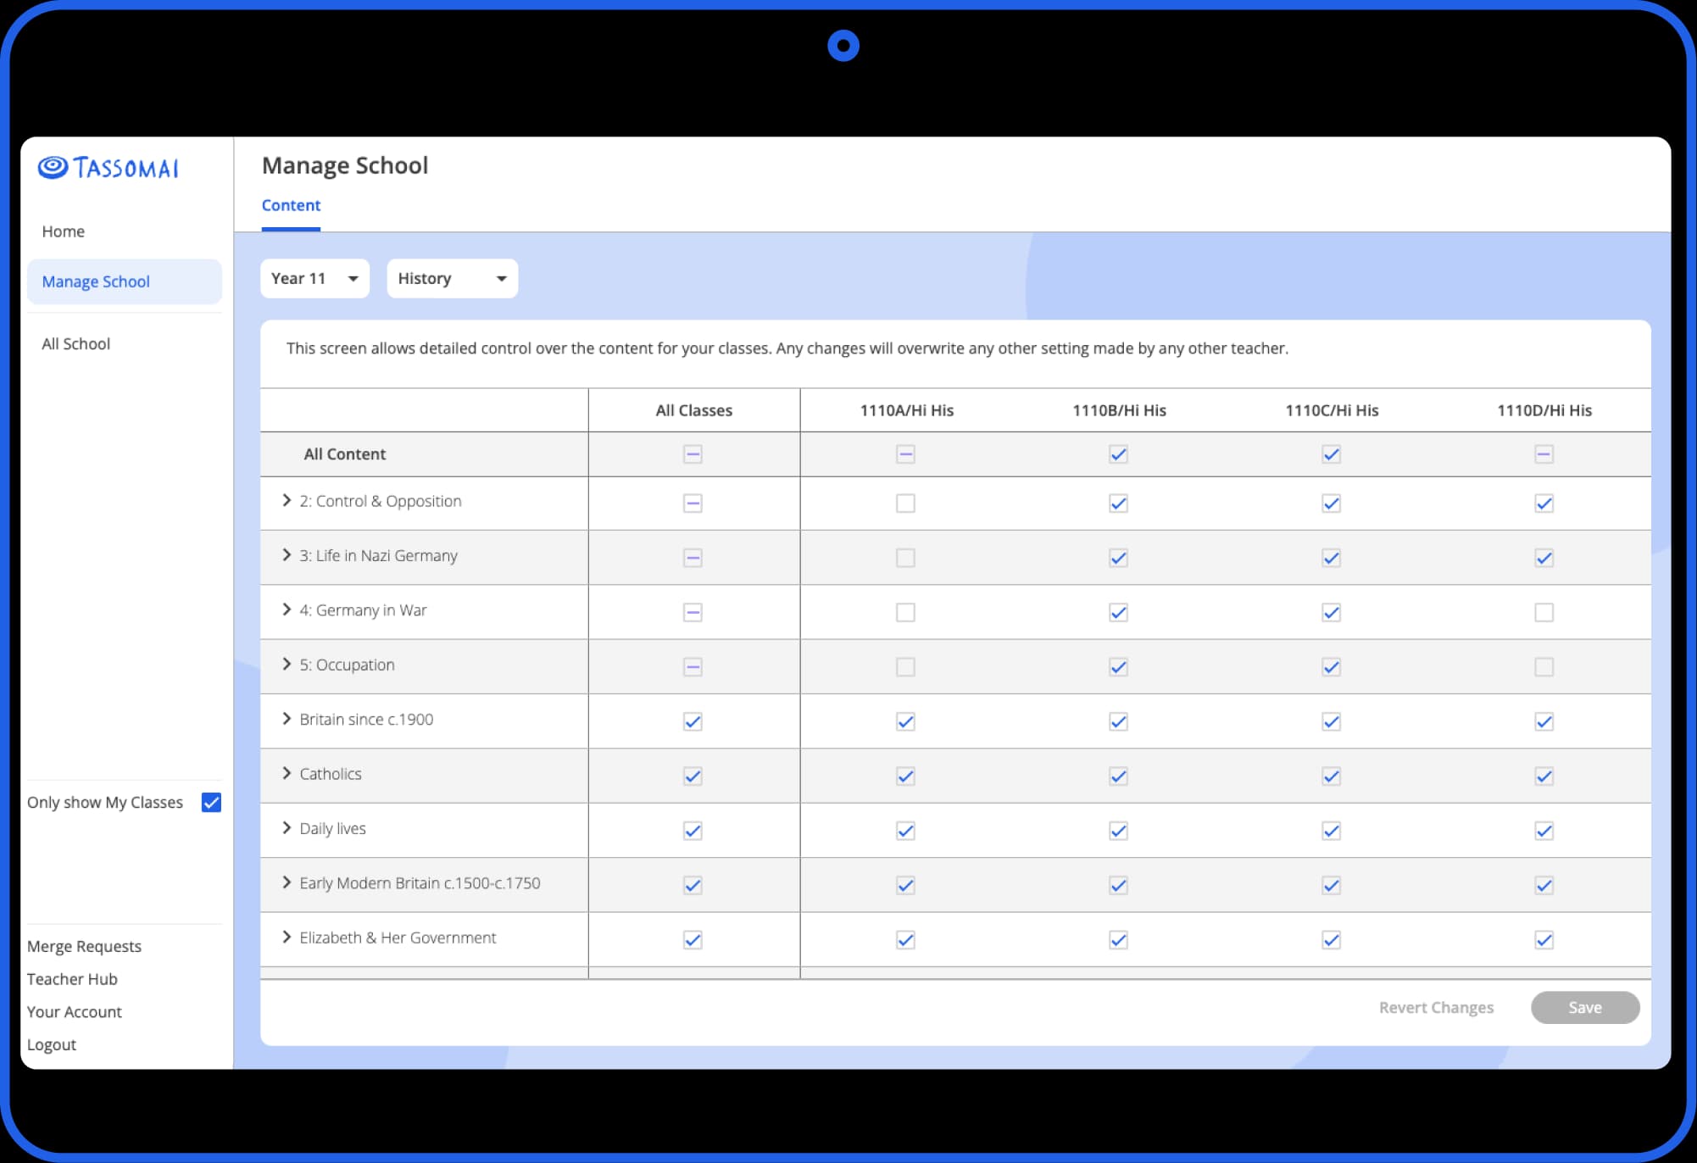Viewport: 1697px width, 1163px height.
Task: Toggle the Only show My Classes checkbox
Action: tap(212, 802)
